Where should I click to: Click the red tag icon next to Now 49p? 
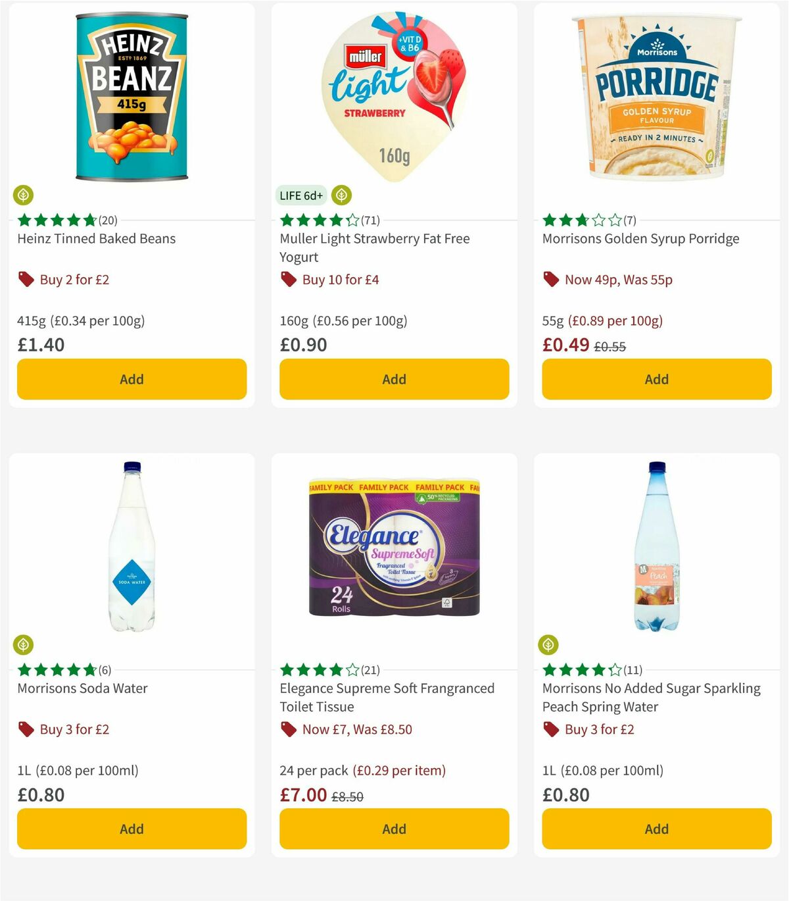click(551, 280)
